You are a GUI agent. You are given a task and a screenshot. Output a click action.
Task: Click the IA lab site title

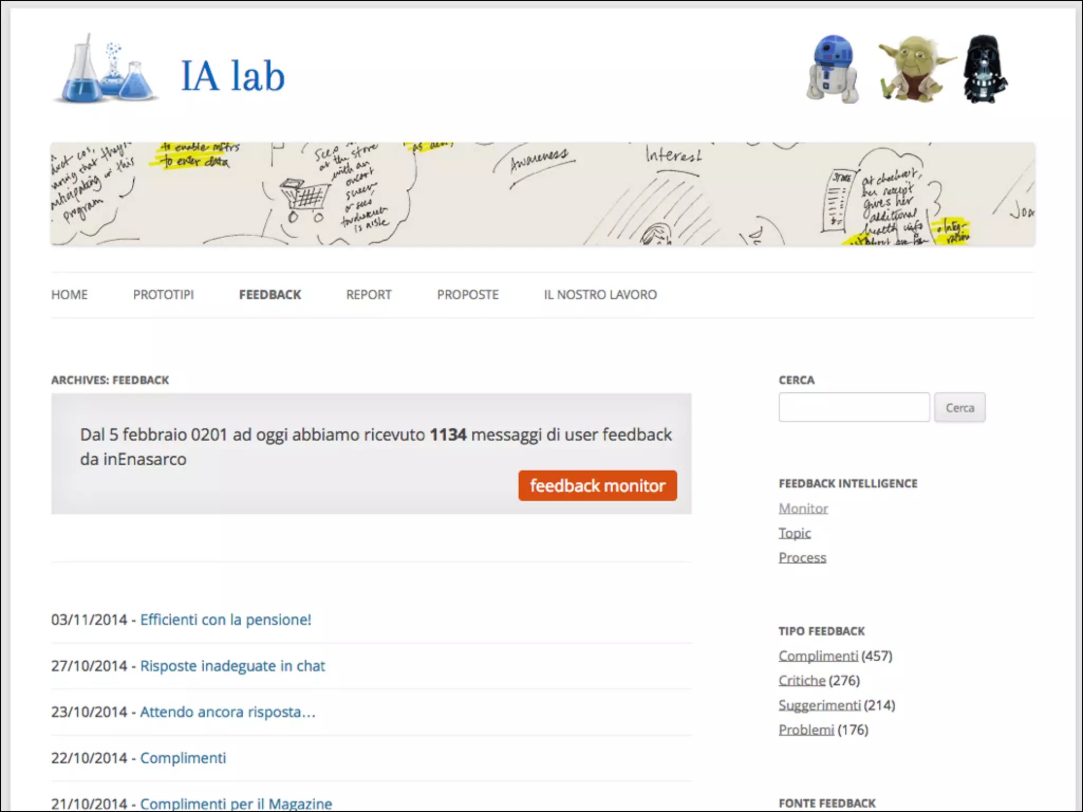tap(233, 77)
